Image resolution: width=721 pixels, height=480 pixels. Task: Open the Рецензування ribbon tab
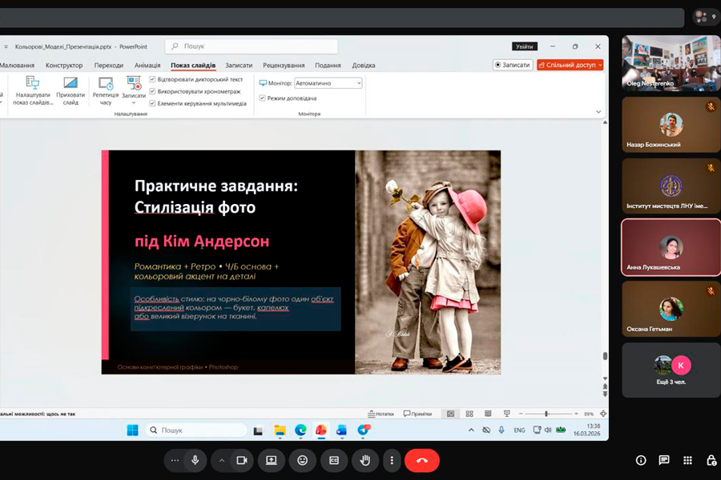284,66
